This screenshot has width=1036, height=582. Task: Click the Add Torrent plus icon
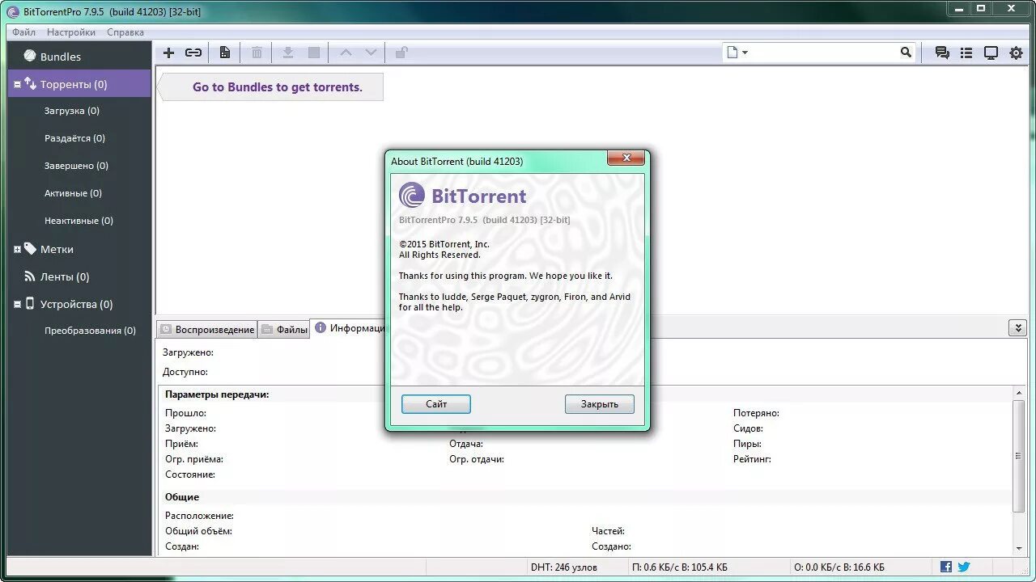pyautogui.click(x=168, y=53)
